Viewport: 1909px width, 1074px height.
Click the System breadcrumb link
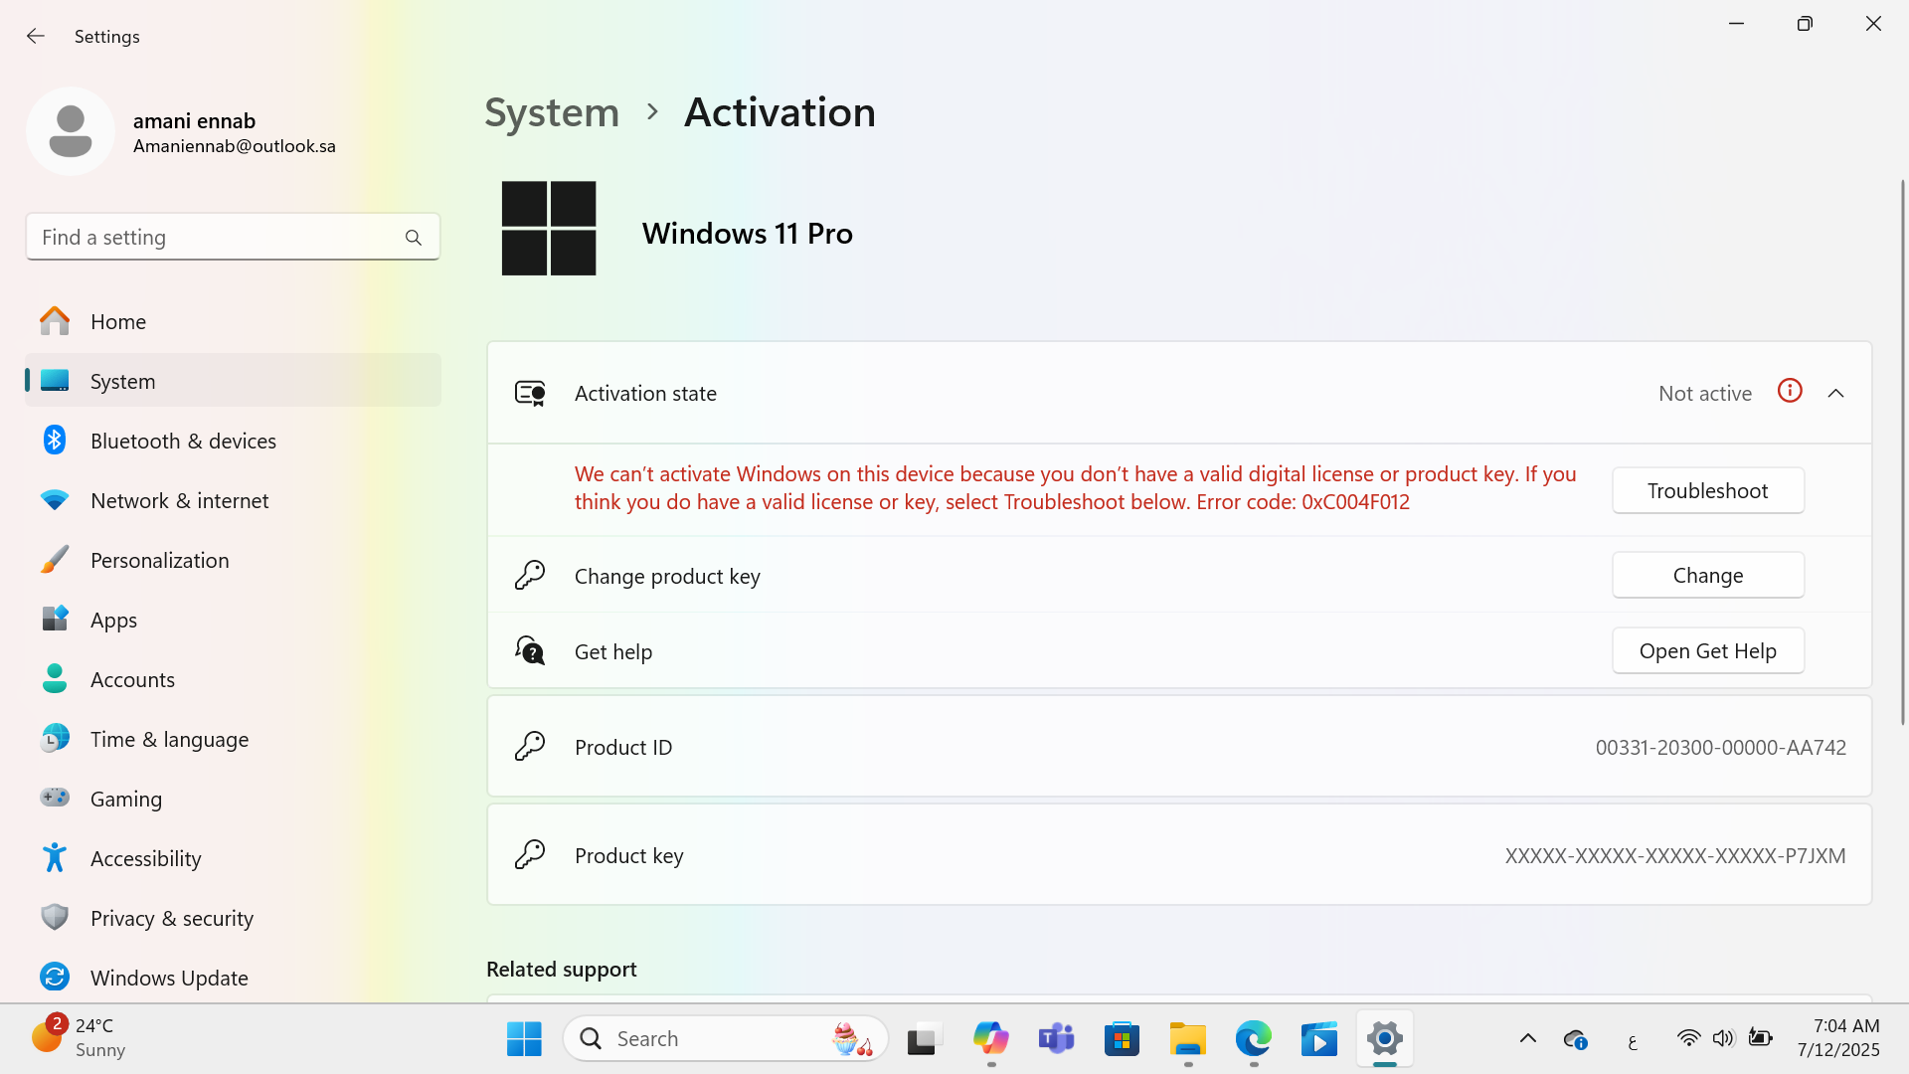coord(552,112)
